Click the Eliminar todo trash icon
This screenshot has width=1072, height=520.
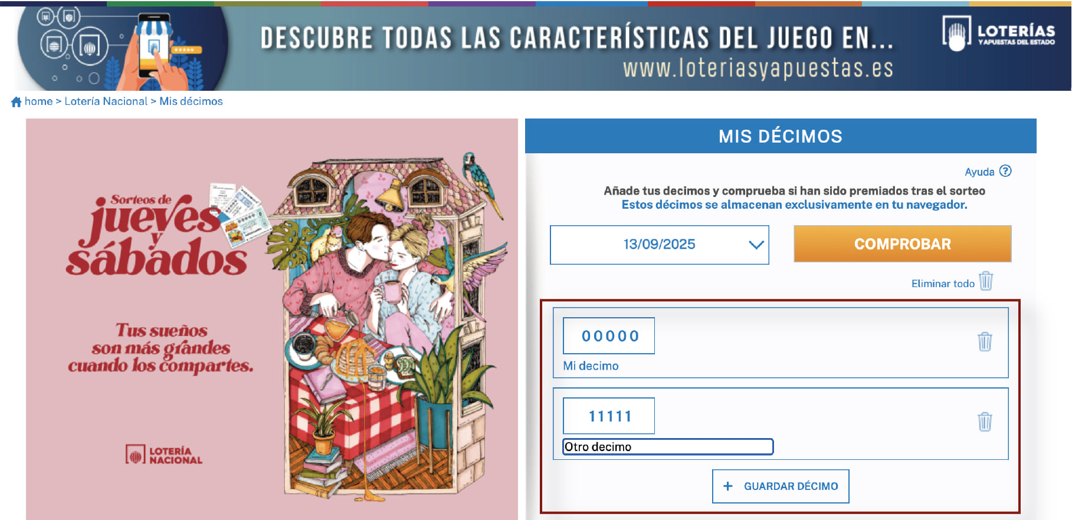[986, 281]
